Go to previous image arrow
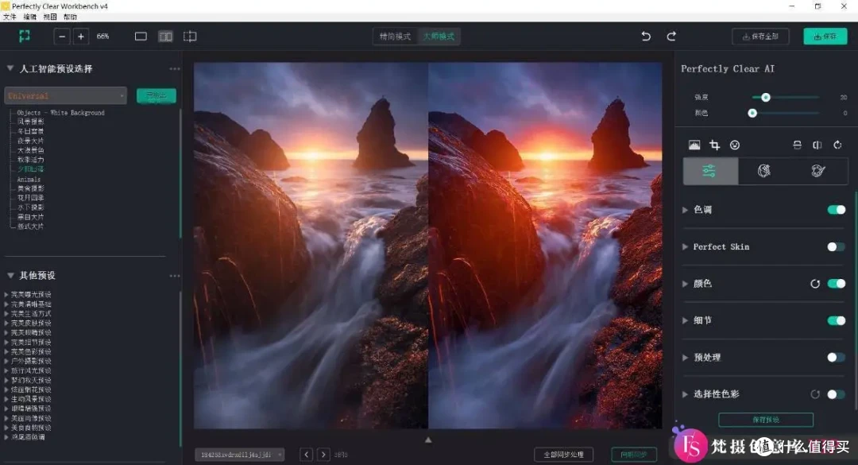858x465 pixels. [x=307, y=454]
